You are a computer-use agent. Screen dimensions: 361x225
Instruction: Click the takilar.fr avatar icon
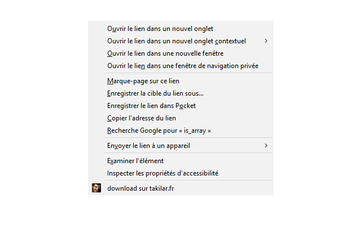(x=96, y=188)
